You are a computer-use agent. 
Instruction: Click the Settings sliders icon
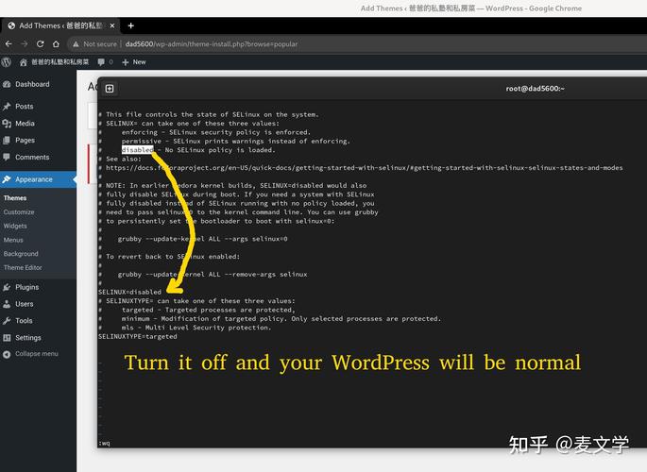click(x=7, y=338)
